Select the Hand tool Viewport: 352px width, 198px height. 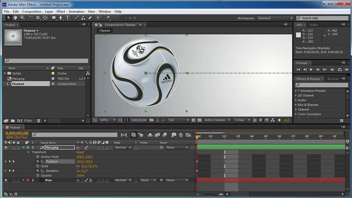point(15,18)
